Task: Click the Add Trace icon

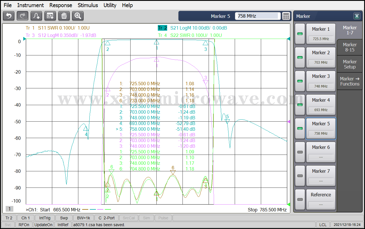Action: coord(36,16)
